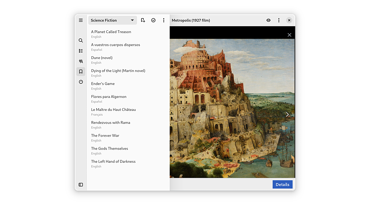This screenshot has width=370, height=208.
Task: Toggle the sidebar visibility button
Action: (81, 185)
